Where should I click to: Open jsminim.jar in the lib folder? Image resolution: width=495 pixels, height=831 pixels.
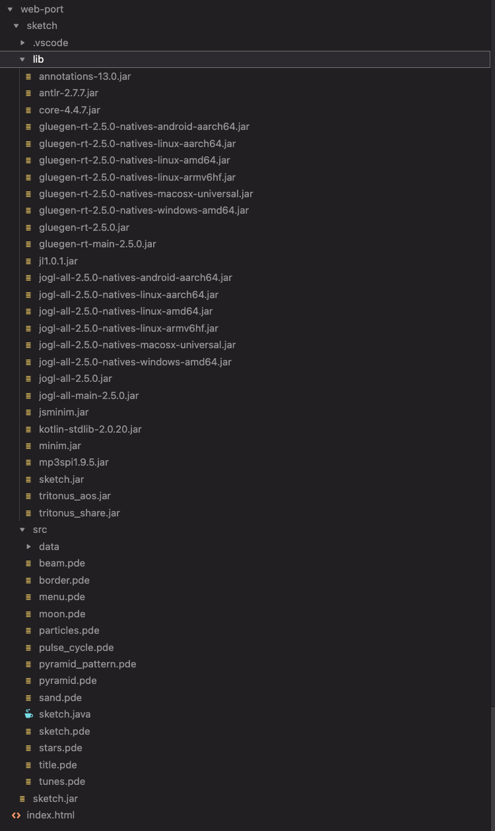click(x=63, y=412)
